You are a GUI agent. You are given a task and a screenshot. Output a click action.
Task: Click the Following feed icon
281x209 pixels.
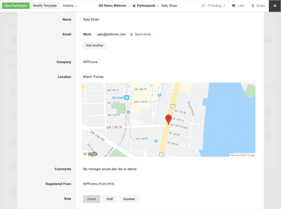point(203,6)
